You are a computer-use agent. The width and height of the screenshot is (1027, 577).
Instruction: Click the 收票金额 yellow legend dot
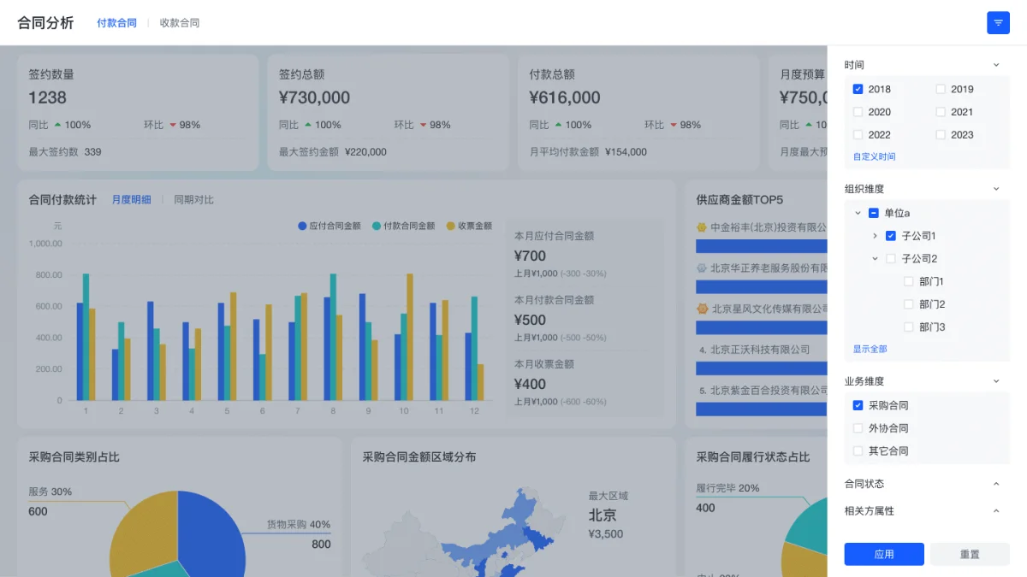(x=451, y=226)
